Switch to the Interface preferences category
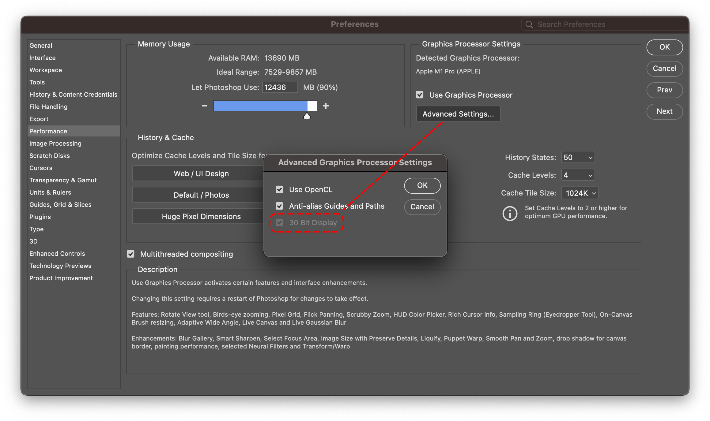Viewport: 710px width, 421px height. tap(43, 58)
